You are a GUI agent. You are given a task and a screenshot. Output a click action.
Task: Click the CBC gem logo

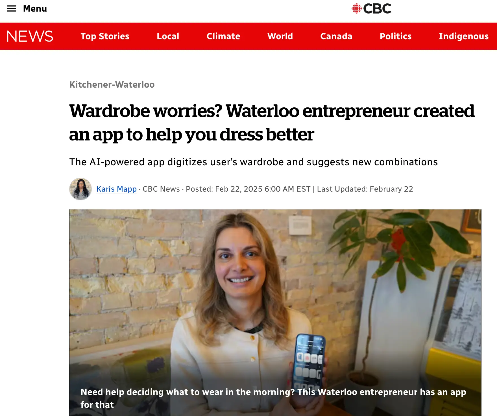point(356,9)
